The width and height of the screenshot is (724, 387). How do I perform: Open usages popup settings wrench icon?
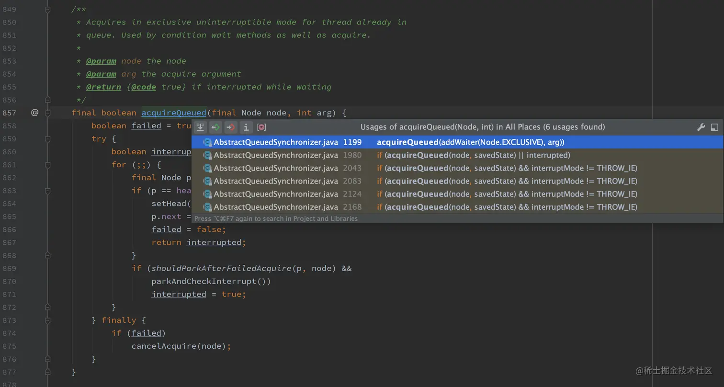coord(701,127)
